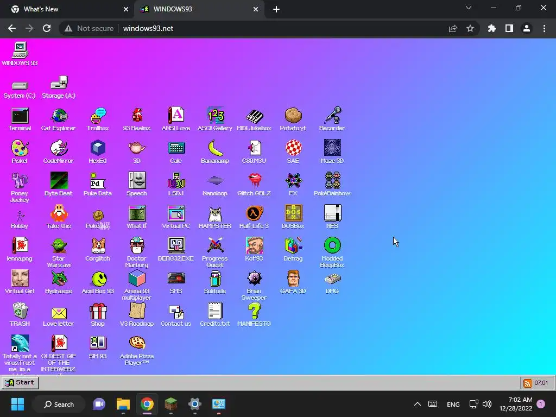Open the Calc calculator icon

click(176, 152)
